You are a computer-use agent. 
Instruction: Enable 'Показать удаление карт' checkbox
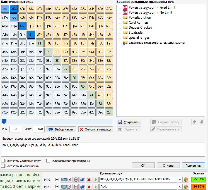pos(3,161)
